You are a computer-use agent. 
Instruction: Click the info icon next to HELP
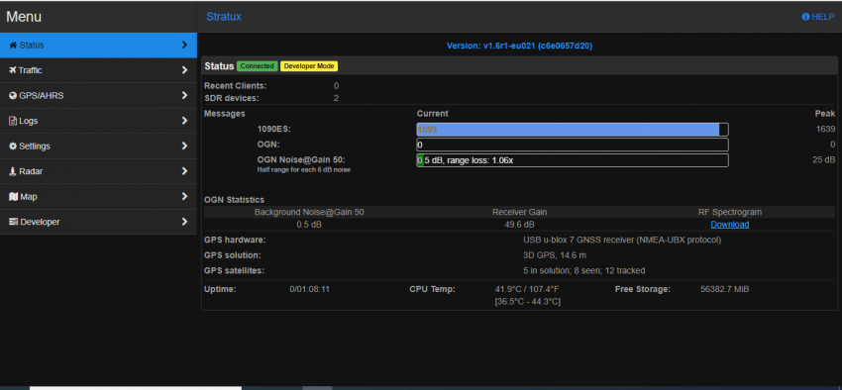click(x=805, y=17)
